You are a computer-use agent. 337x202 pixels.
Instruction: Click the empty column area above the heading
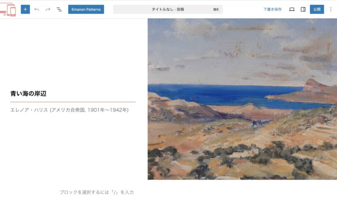coord(73,54)
